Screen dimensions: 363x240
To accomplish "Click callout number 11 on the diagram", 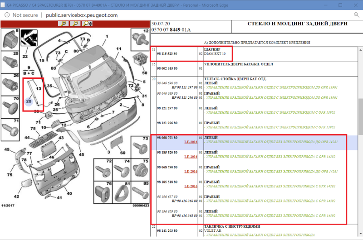I will [118, 49].
